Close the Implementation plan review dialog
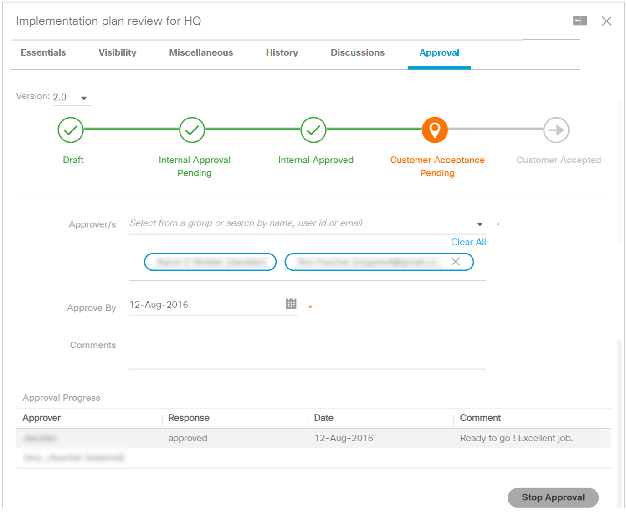The width and height of the screenshot is (626, 513). point(606,21)
